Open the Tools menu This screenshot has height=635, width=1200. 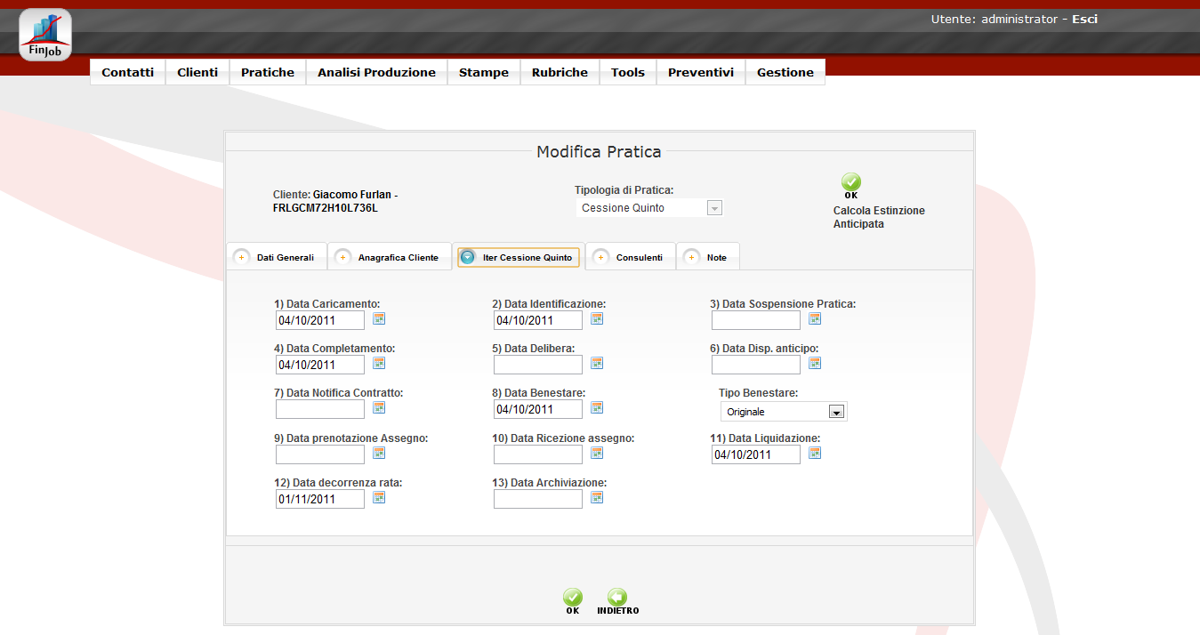[x=628, y=72]
